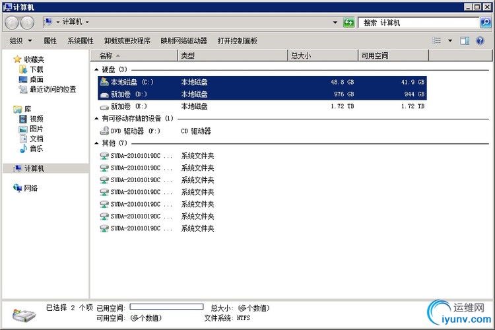Click 系统属性 in the toolbar
Screen dimensions: 495x330
[80, 41]
